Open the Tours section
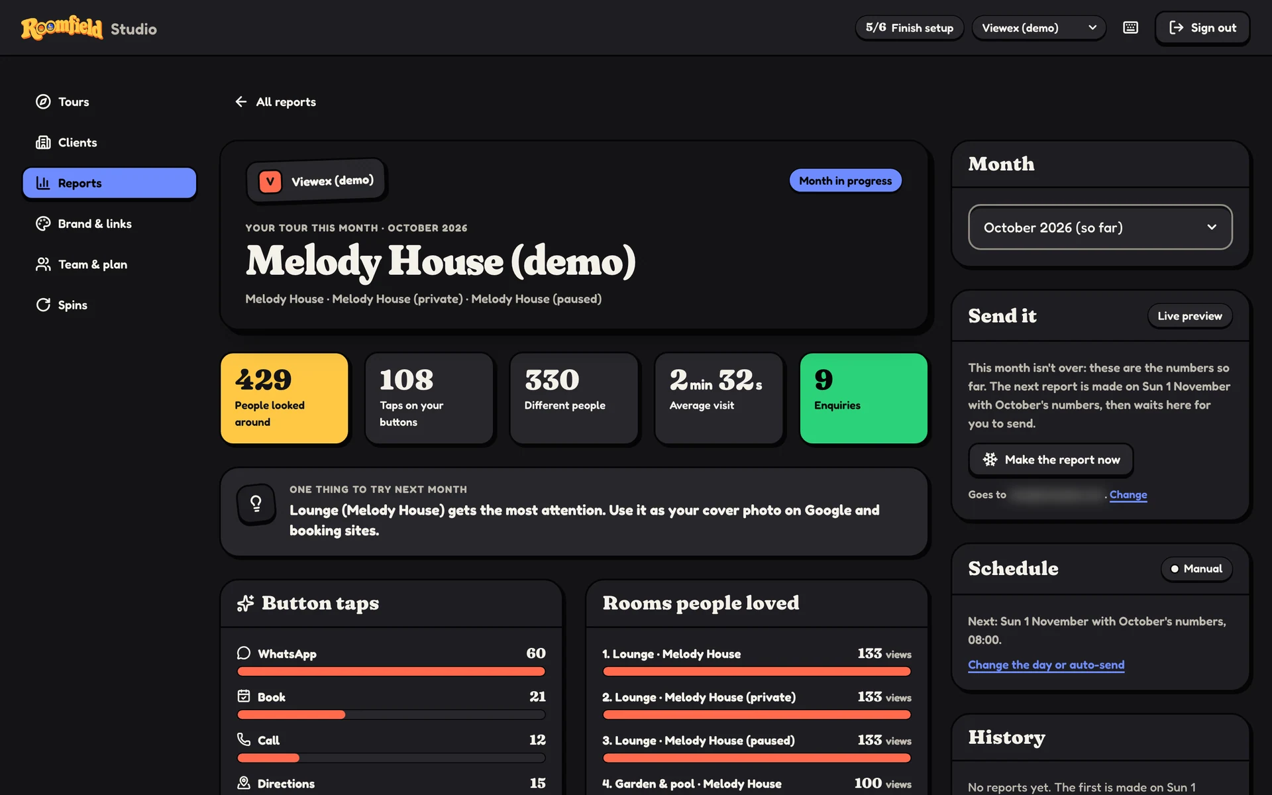 pos(109,101)
